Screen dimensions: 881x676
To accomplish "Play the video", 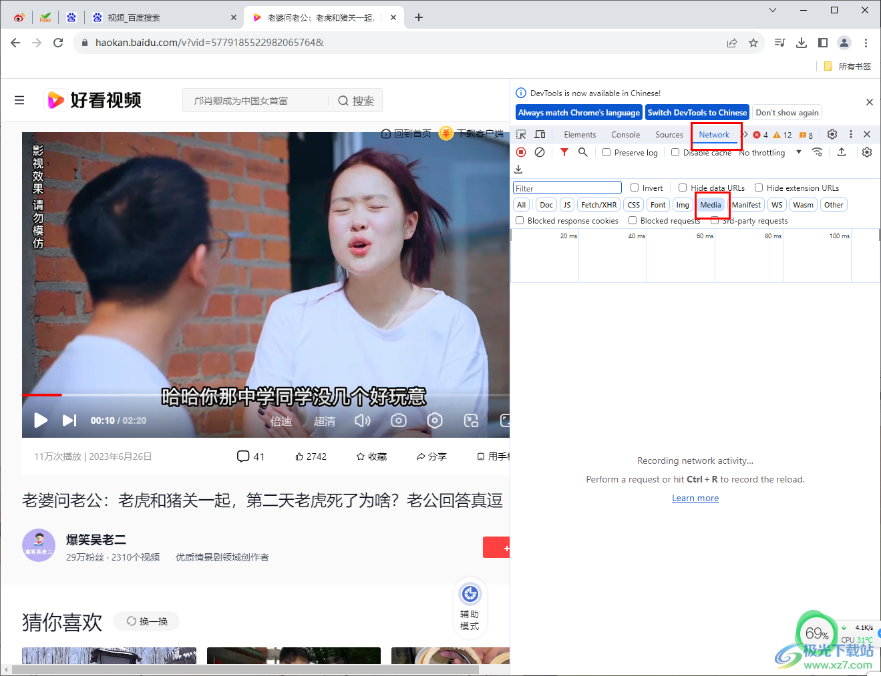I will (41, 420).
